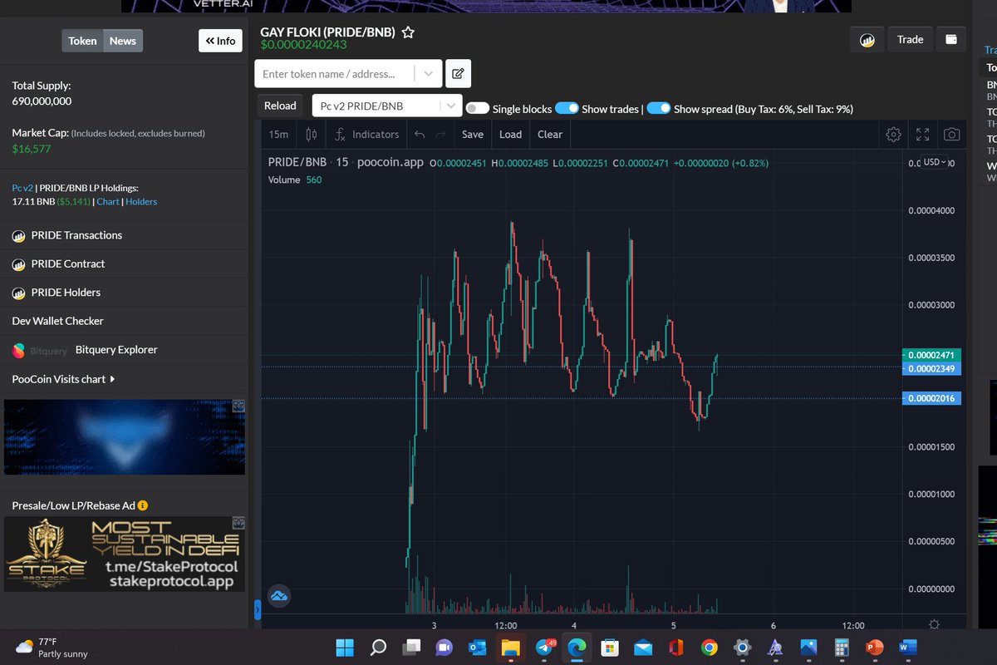
Task: Open the 15m timeframe selector
Action: (x=278, y=134)
